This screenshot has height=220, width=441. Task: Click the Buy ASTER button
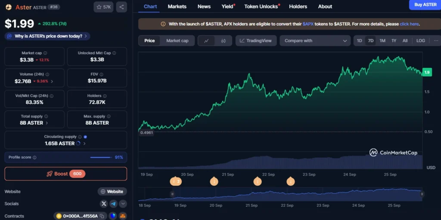(425, 5)
